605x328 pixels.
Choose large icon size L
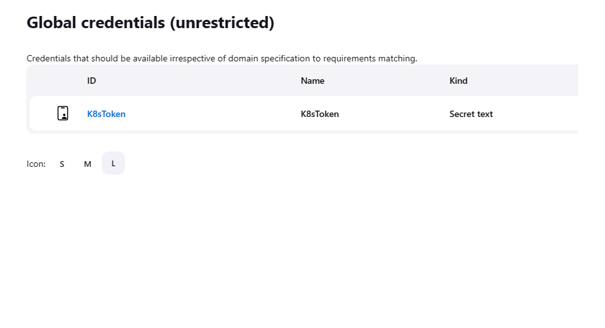(113, 163)
